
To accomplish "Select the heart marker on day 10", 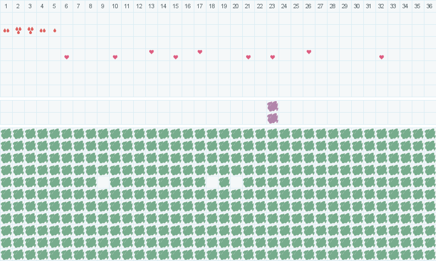I will point(115,57).
